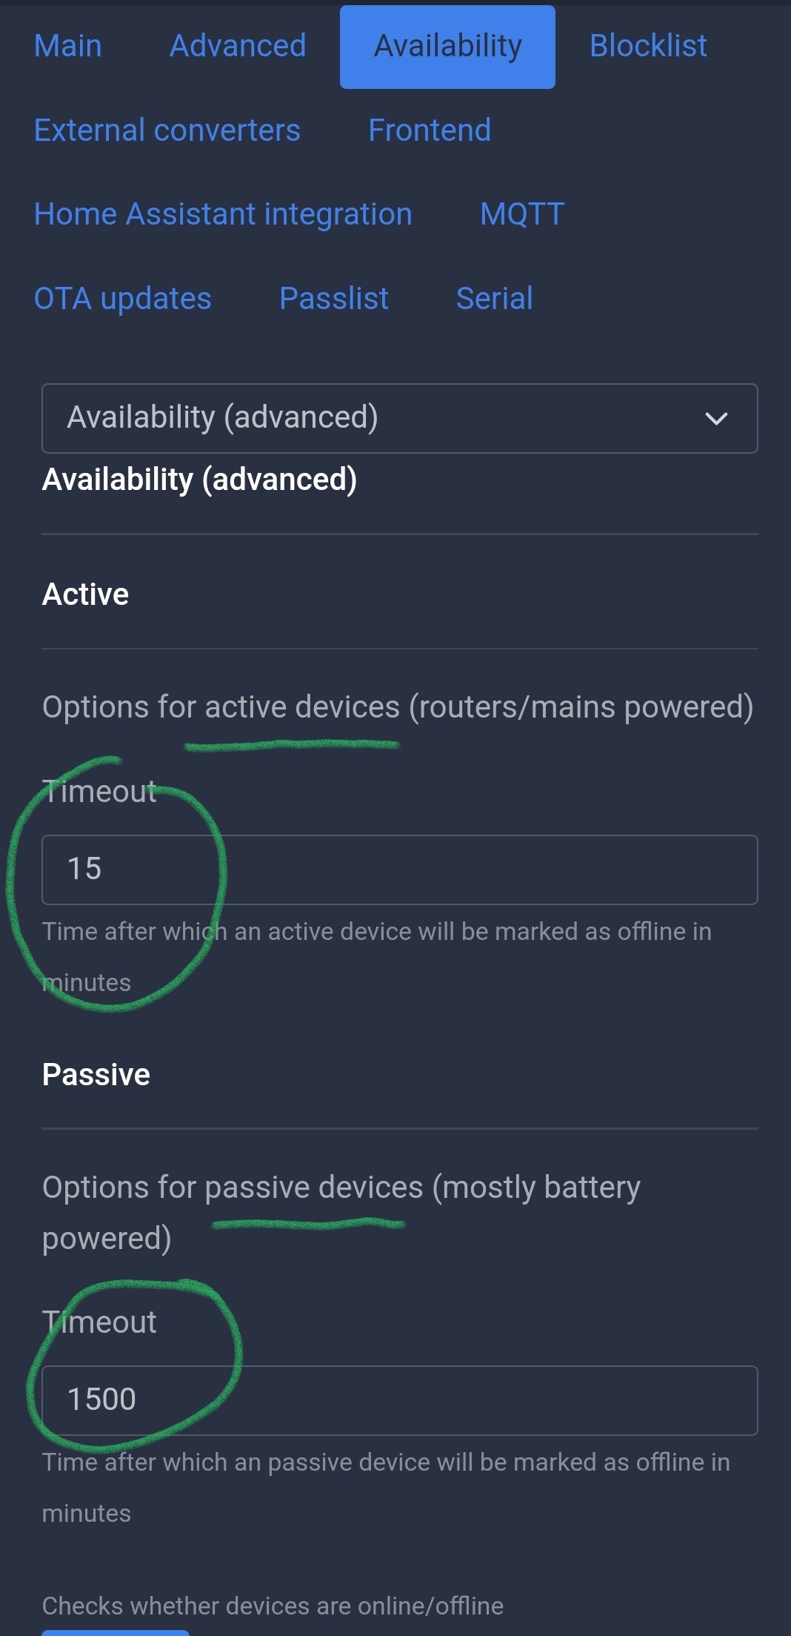Click the Timeout label under Passive
Image resolution: width=791 pixels, height=1636 pixels.
coord(99,1322)
